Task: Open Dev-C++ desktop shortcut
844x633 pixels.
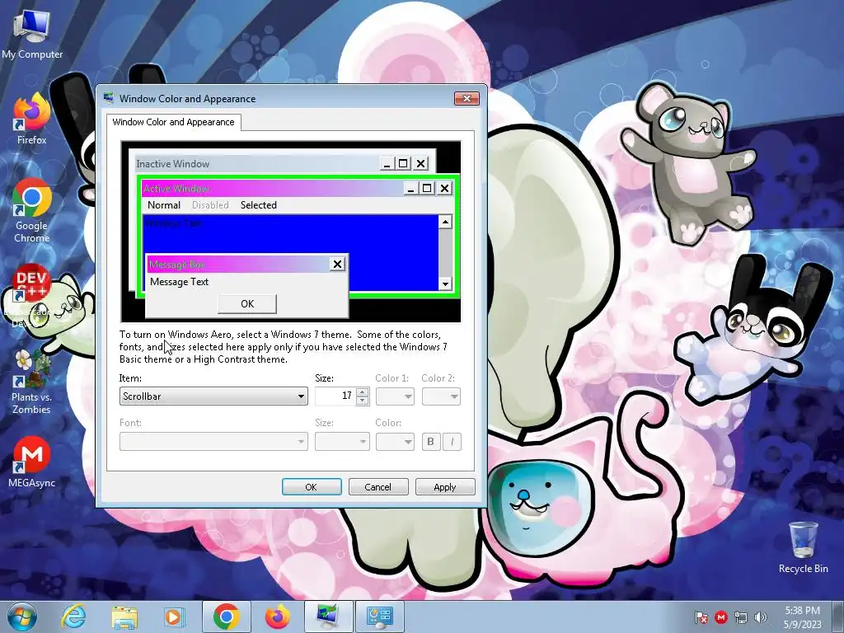Action: (30, 295)
